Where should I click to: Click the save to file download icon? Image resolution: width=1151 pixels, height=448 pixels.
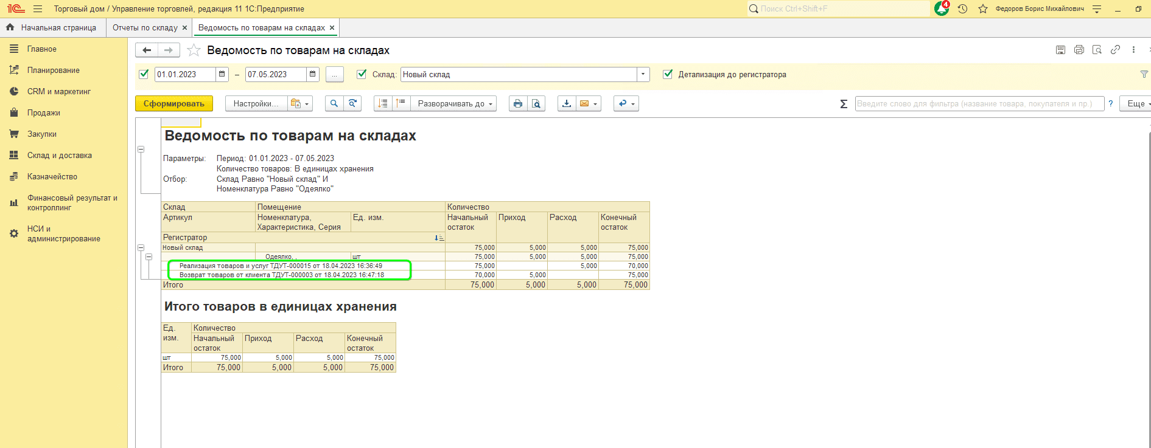567,104
